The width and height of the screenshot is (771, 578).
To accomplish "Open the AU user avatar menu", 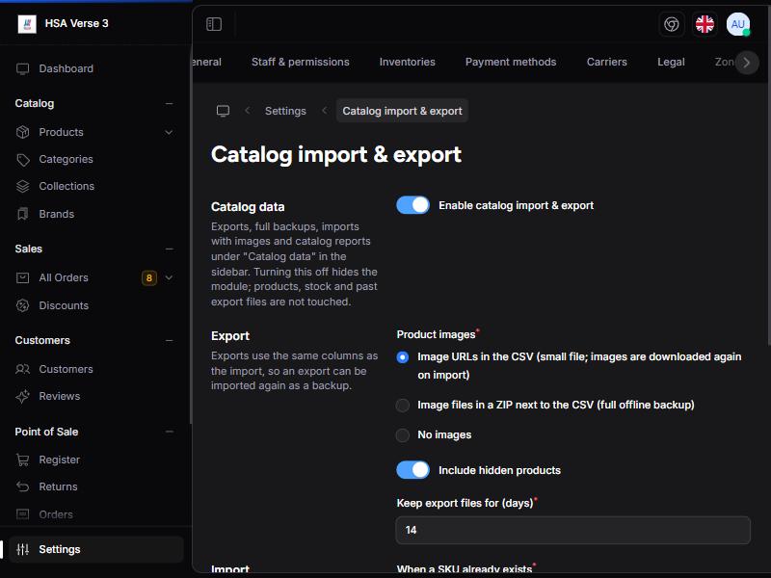I will tap(738, 24).
